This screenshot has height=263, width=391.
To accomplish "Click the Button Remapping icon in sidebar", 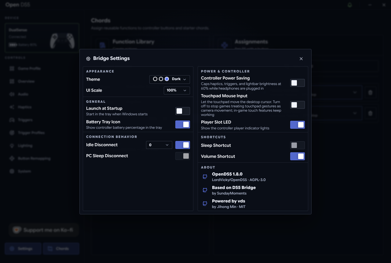I will coord(12,158).
